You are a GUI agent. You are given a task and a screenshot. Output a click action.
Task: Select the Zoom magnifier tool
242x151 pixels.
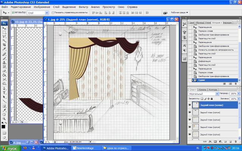tap(4, 118)
